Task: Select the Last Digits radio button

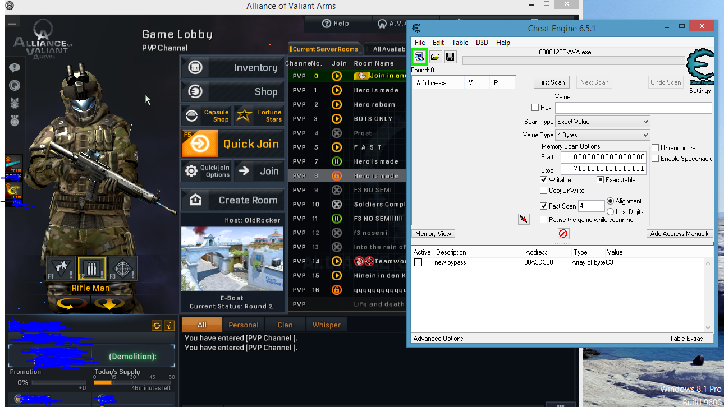Action: [x=611, y=212]
